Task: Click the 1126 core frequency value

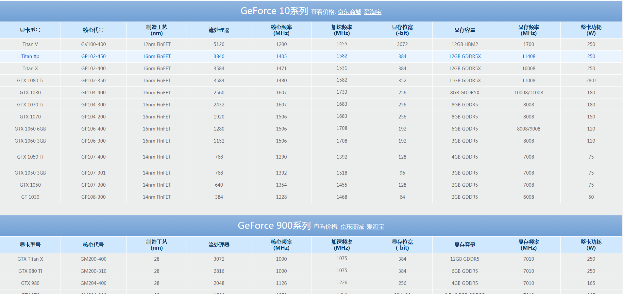Action: (281, 283)
